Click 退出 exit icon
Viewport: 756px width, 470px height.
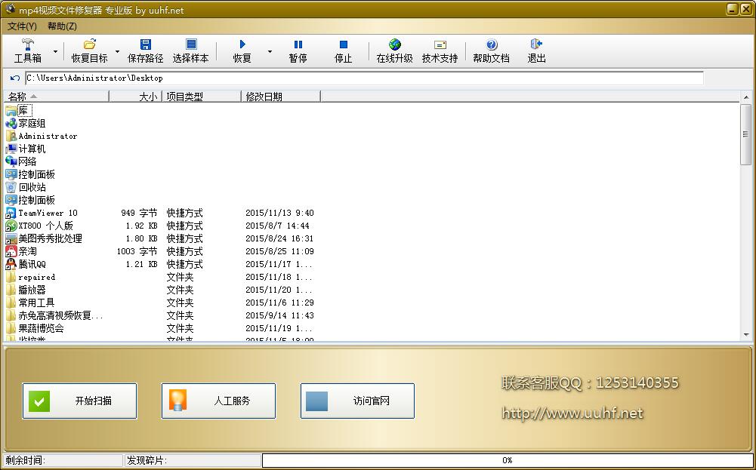tap(537, 45)
